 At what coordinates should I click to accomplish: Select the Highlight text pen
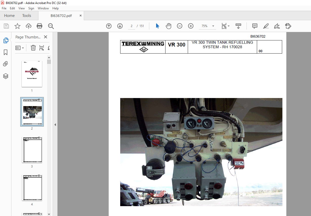pyautogui.click(x=266, y=26)
